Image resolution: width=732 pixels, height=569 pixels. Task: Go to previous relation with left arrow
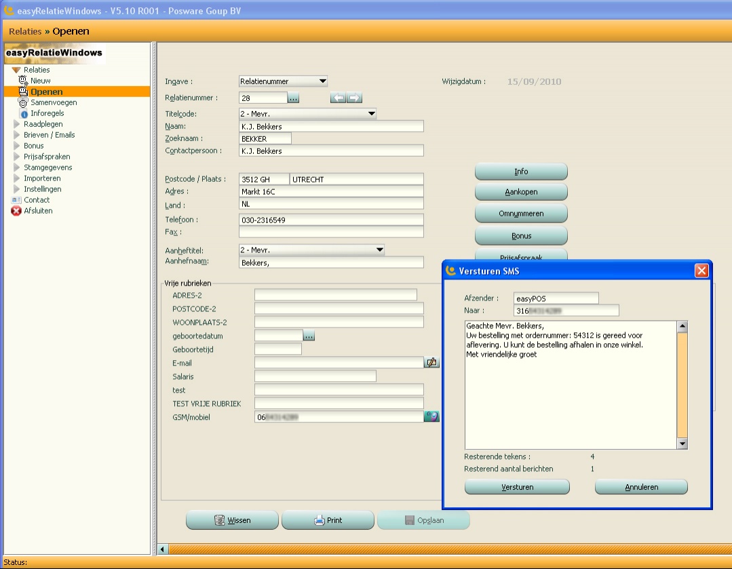tap(338, 98)
